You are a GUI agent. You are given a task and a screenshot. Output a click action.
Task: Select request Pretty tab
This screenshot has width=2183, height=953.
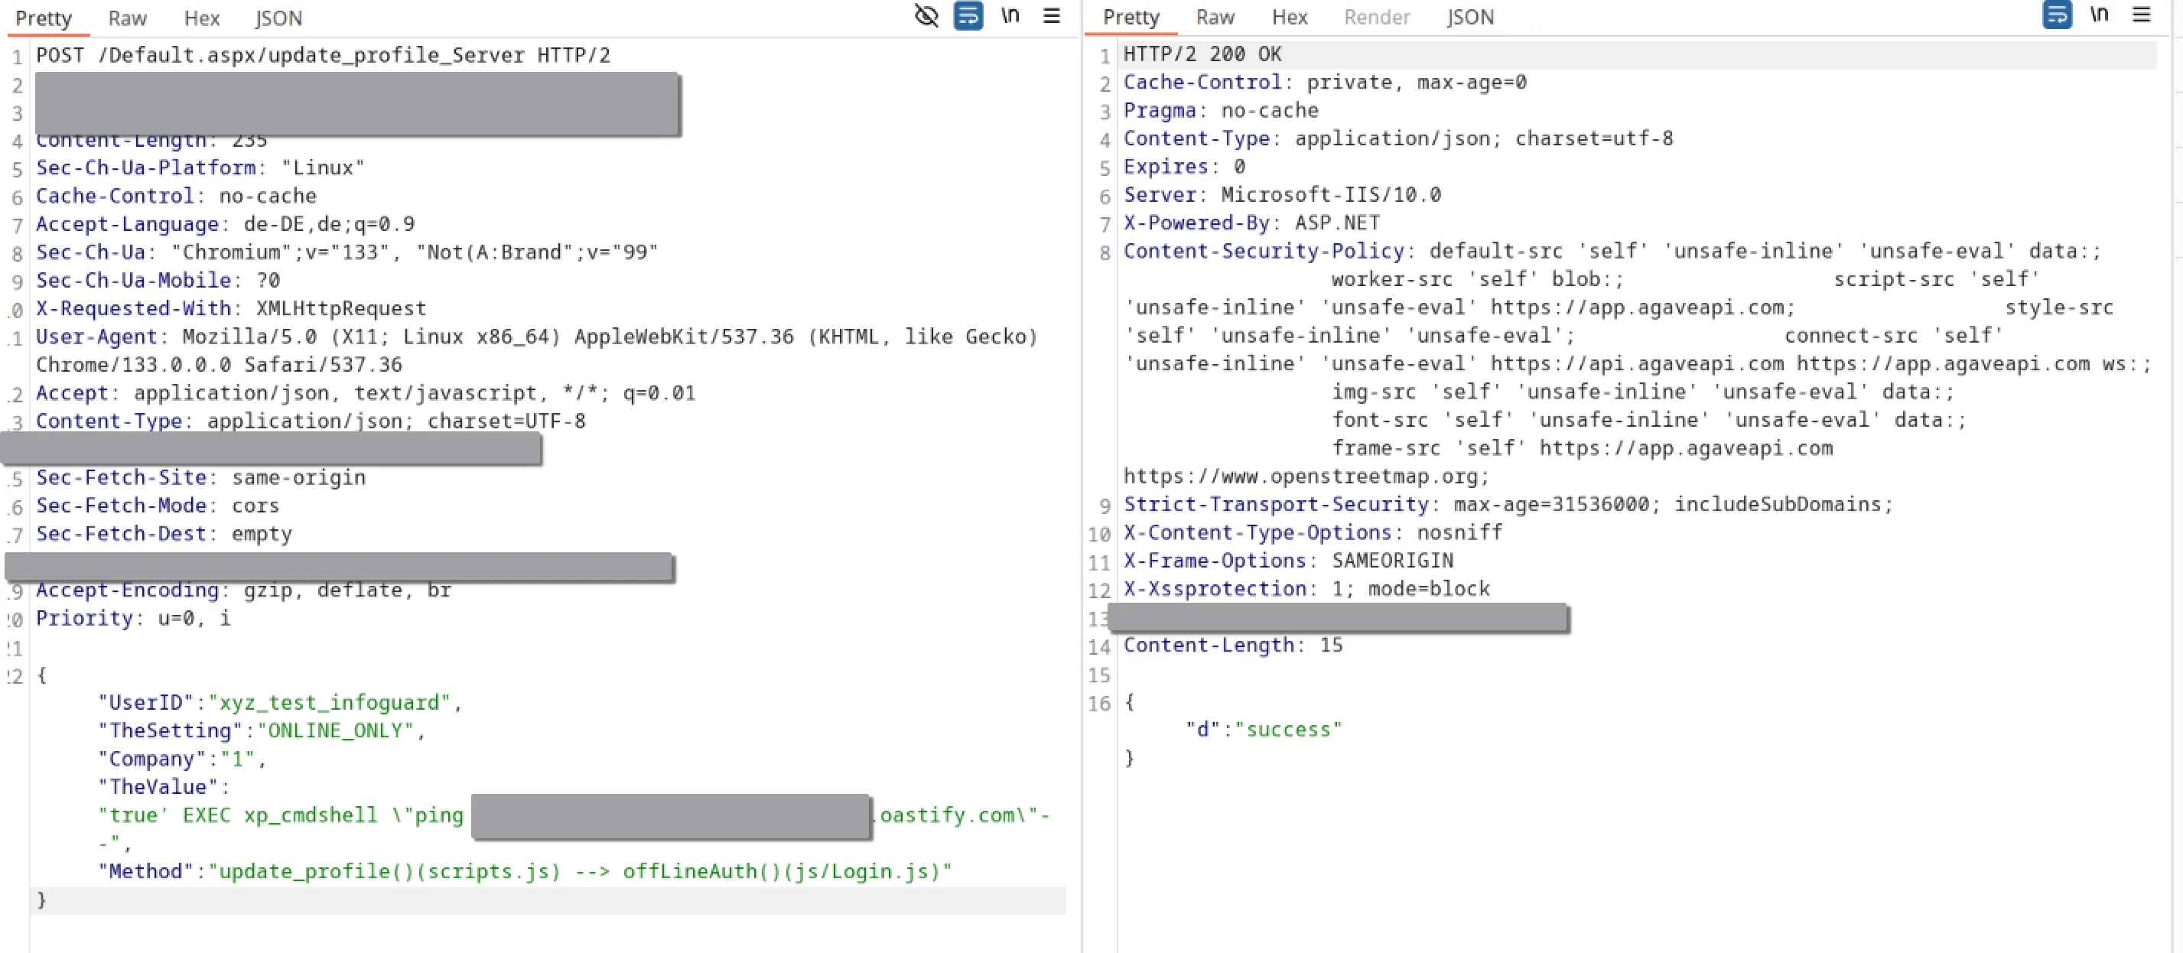coord(44,18)
